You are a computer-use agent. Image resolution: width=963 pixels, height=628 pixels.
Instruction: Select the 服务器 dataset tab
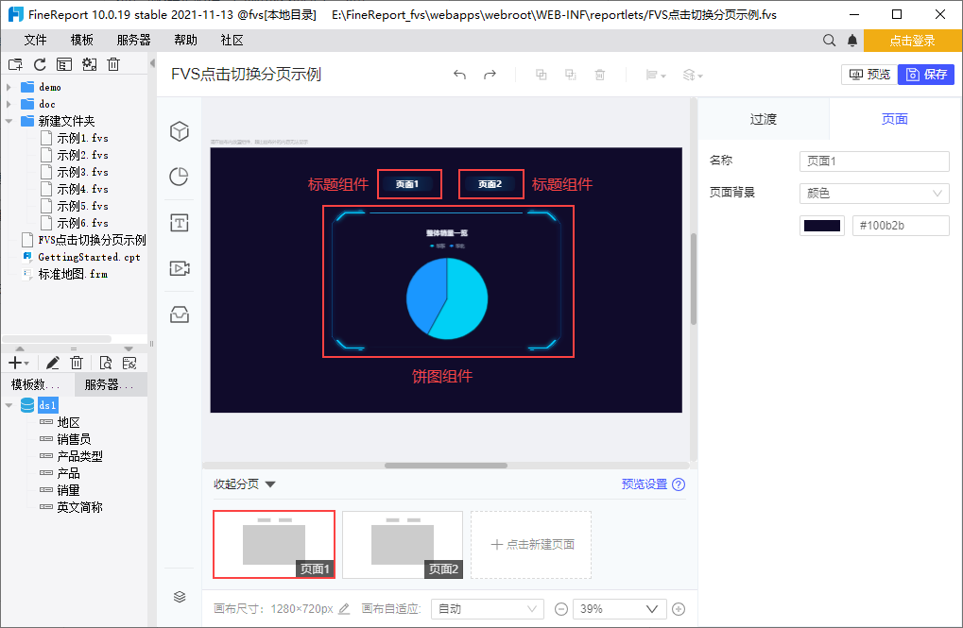click(111, 385)
